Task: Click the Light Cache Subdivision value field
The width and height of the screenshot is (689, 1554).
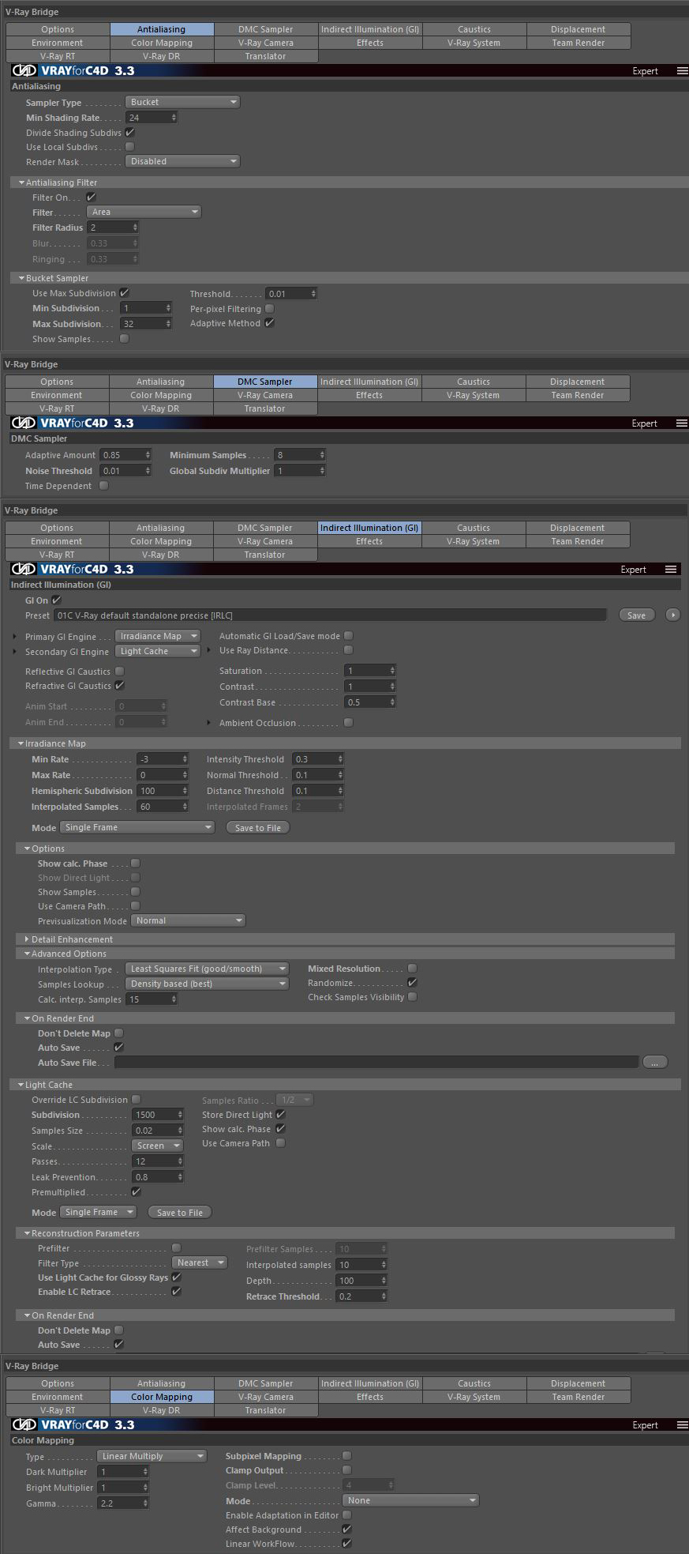Action: 154,1115
